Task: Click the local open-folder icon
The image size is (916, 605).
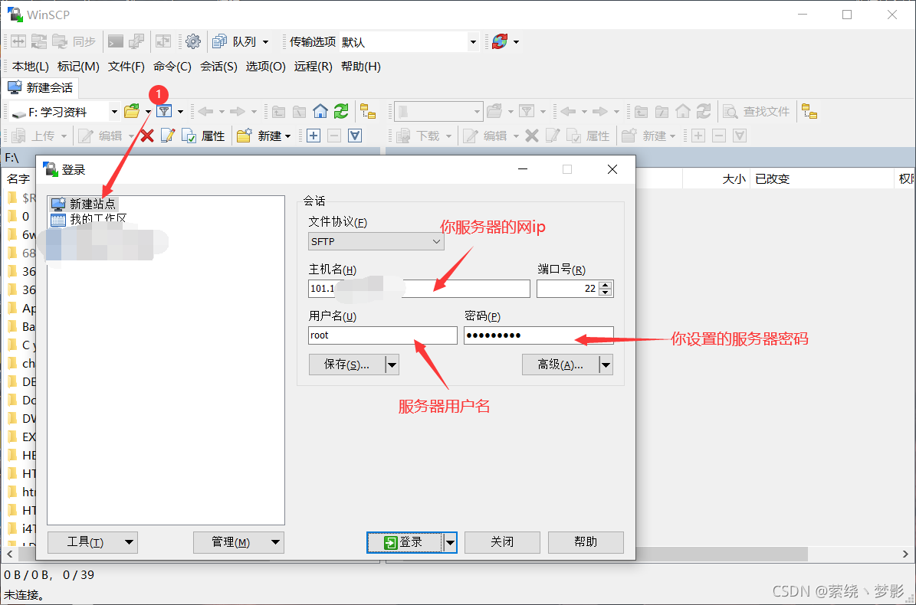Action: [132, 111]
